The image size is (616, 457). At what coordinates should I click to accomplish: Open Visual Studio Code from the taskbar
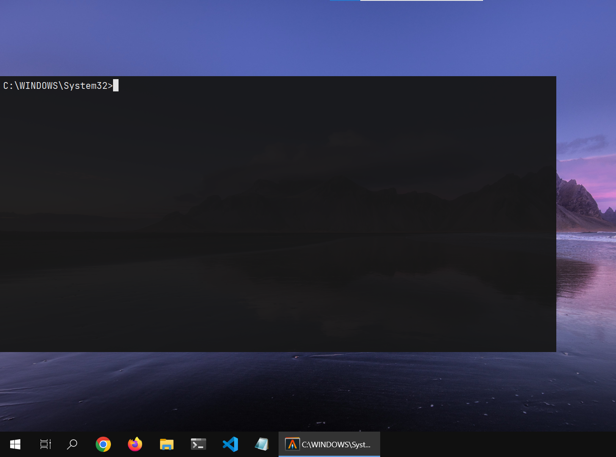230,444
